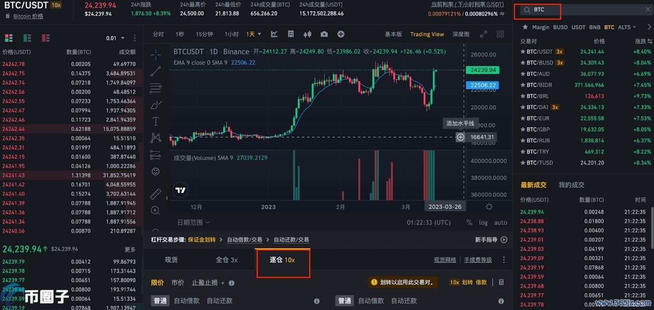This screenshot has width=654, height=310.
Task: Open chart settings gear on time axis
Action: click(x=489, y=207)
